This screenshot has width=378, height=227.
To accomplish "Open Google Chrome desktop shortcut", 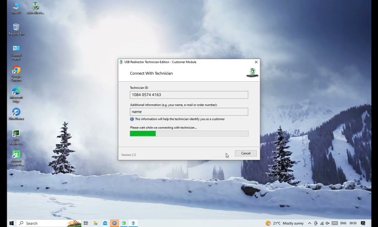I will coord(16,71).
